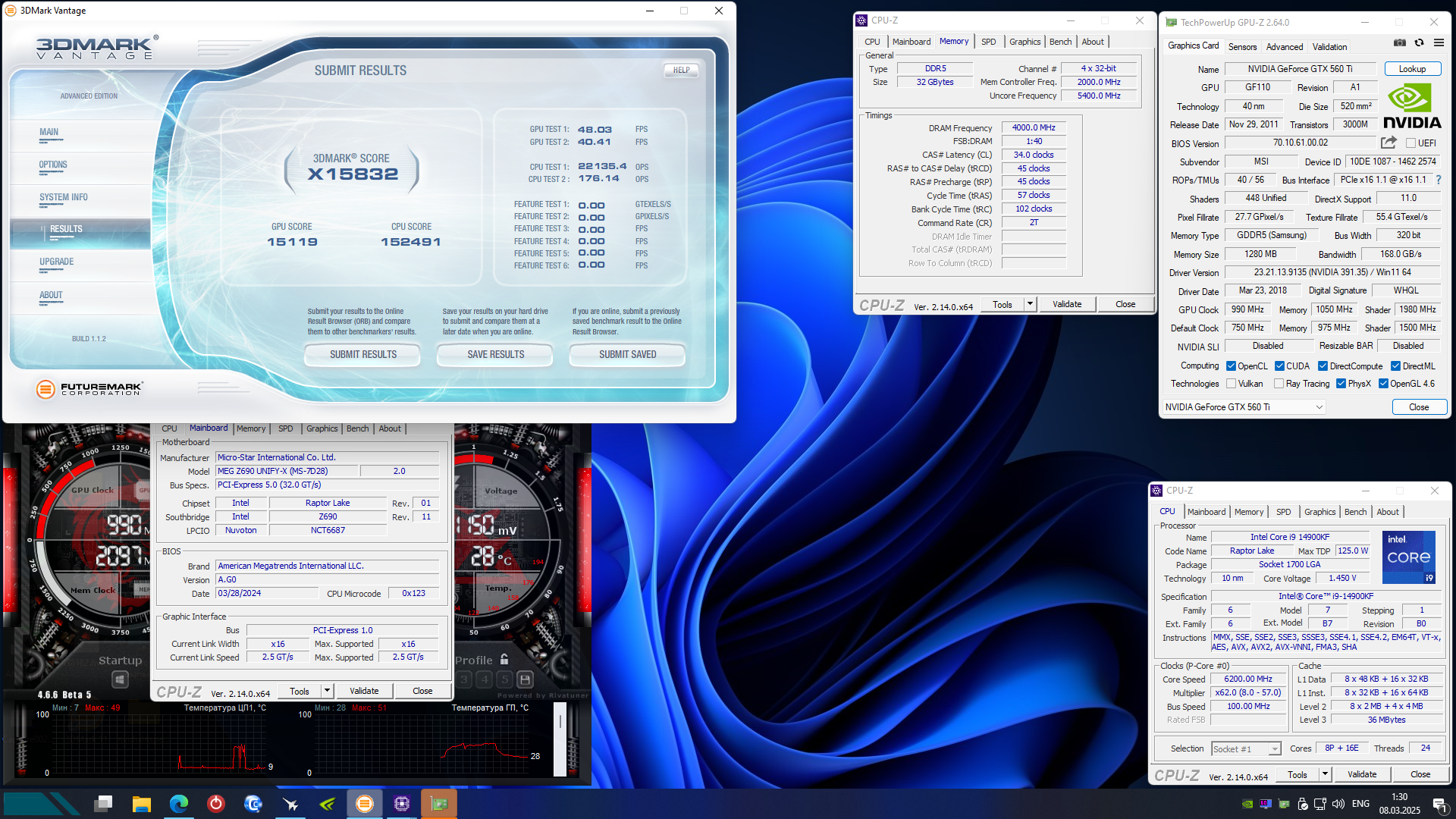The image size is (1456, 819).
Task: Toggle the Vulkan checkbox in GPU-Z
Action: click(1231, 383)
